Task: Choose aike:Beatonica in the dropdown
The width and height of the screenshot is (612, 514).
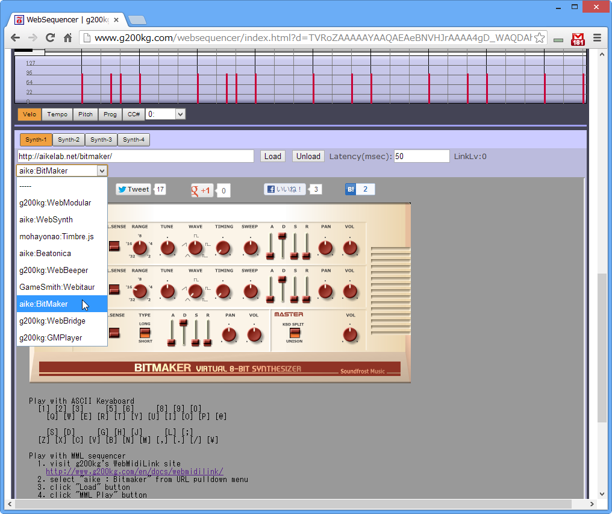Action: pyautogui.click(x=62, y=253)
